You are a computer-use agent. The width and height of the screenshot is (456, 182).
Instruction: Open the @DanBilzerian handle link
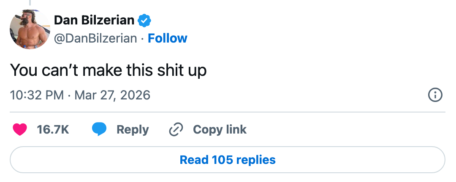point(95,38)
